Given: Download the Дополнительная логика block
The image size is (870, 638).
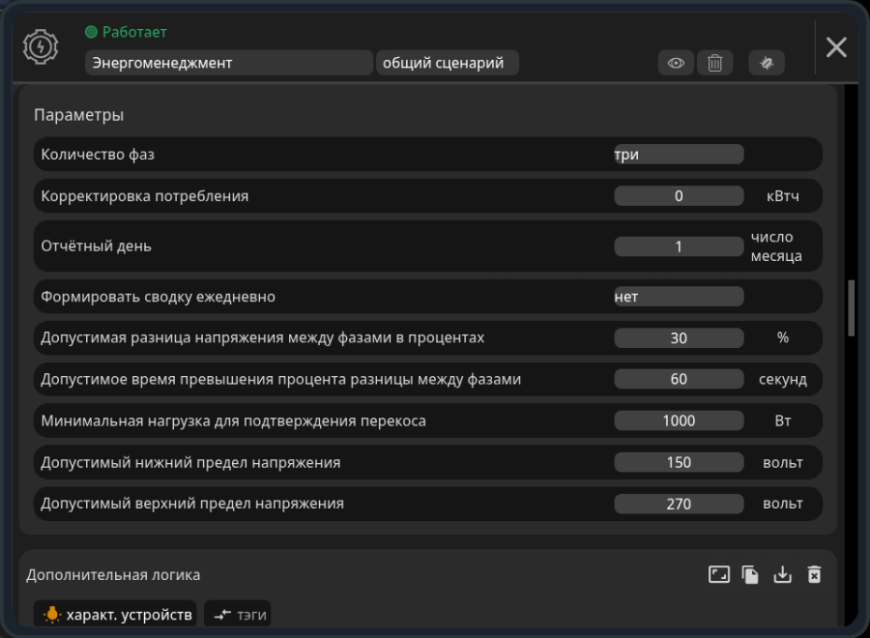Looking at the screenshot, I should click(x=782, y=574).
